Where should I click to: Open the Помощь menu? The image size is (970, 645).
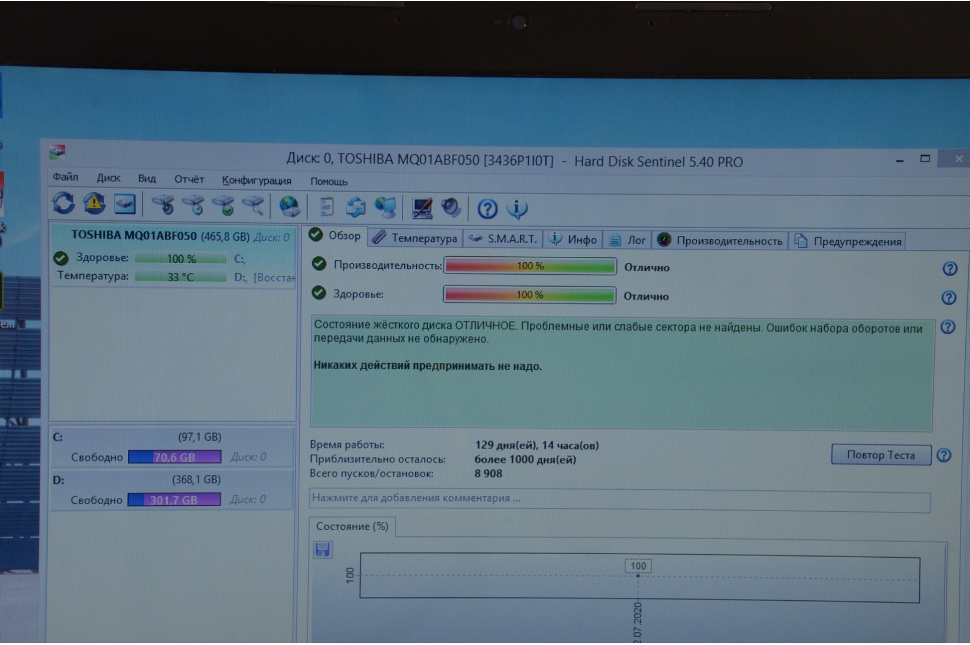point(329,182)
